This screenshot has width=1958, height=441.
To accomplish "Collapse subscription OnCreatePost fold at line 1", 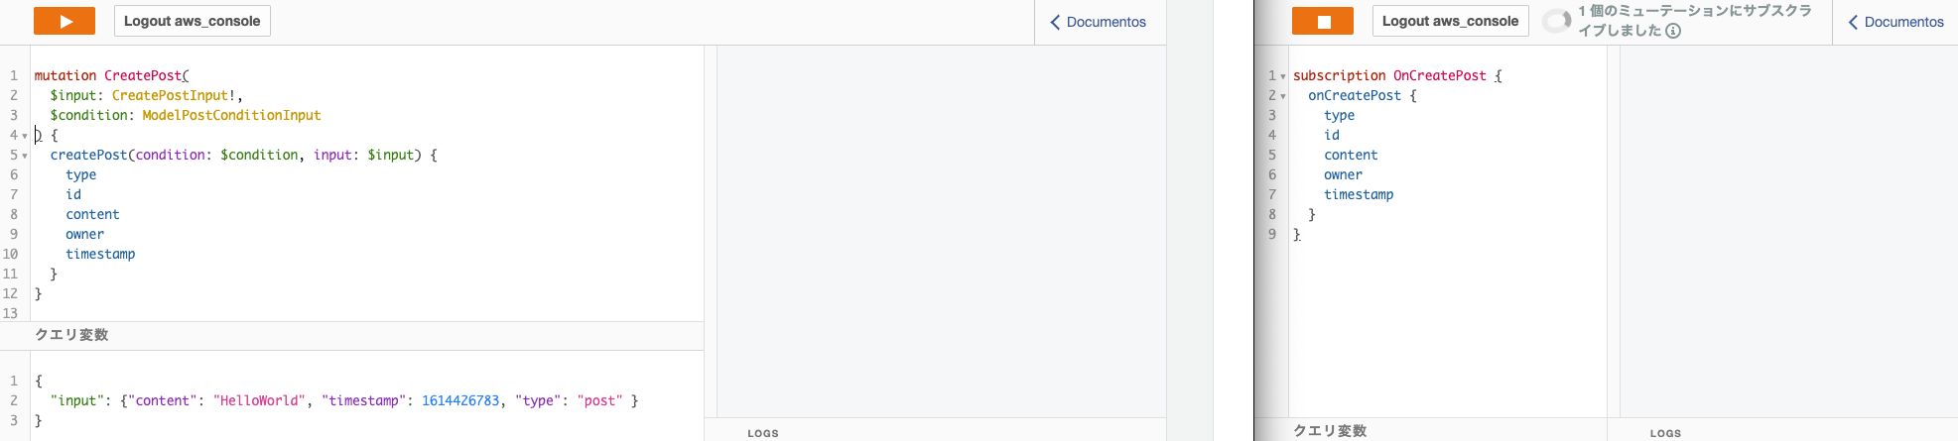I will pos(1283,76).
